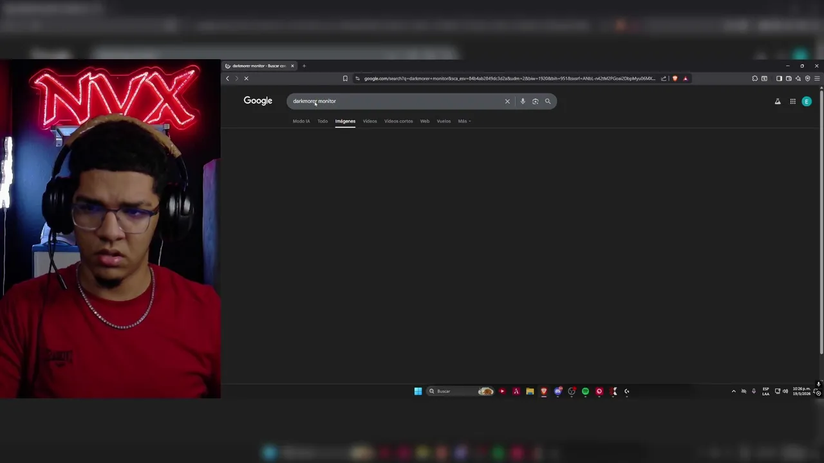Submit search with the magnifier icon
The image size is (824, 463).
pyautogui.click(x=548, y=101)
